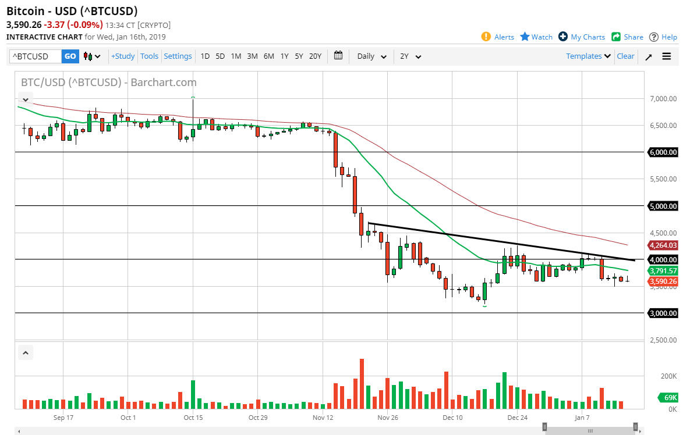Switch to the 1Y time range

(284, 56)
